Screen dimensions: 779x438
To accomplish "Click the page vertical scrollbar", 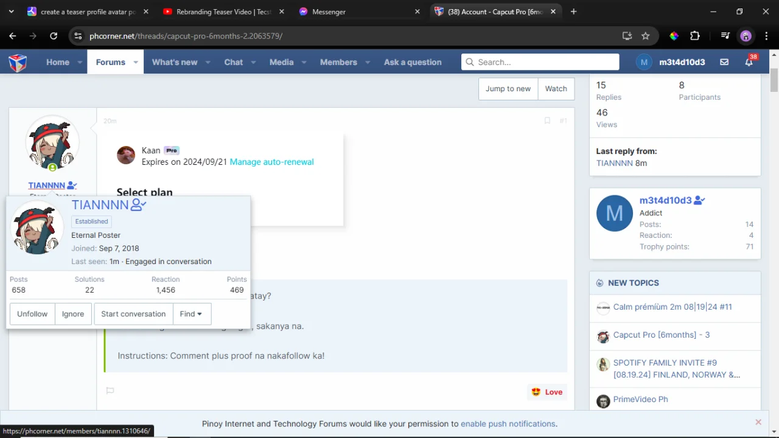I will 774,81.
